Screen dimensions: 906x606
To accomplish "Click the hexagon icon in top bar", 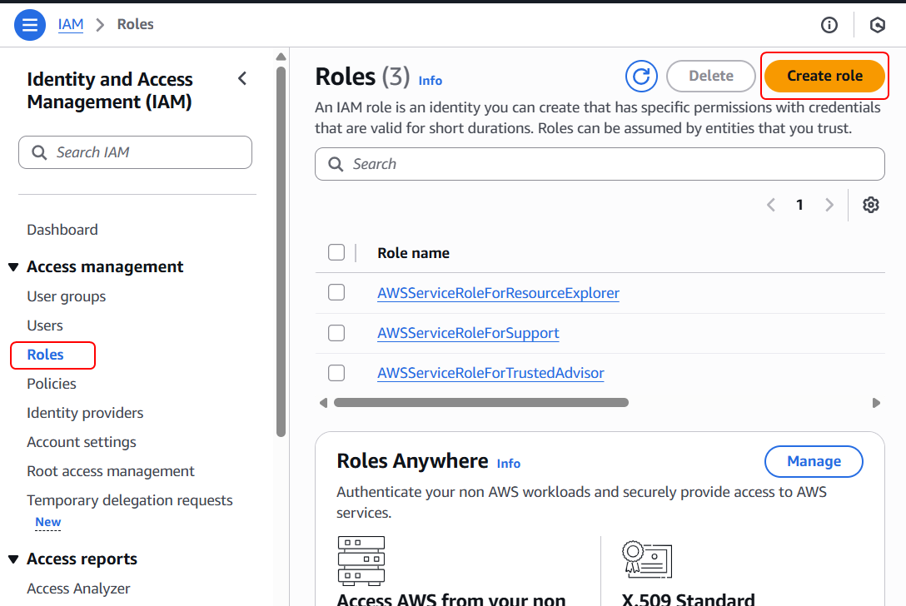I will [877, 25].
